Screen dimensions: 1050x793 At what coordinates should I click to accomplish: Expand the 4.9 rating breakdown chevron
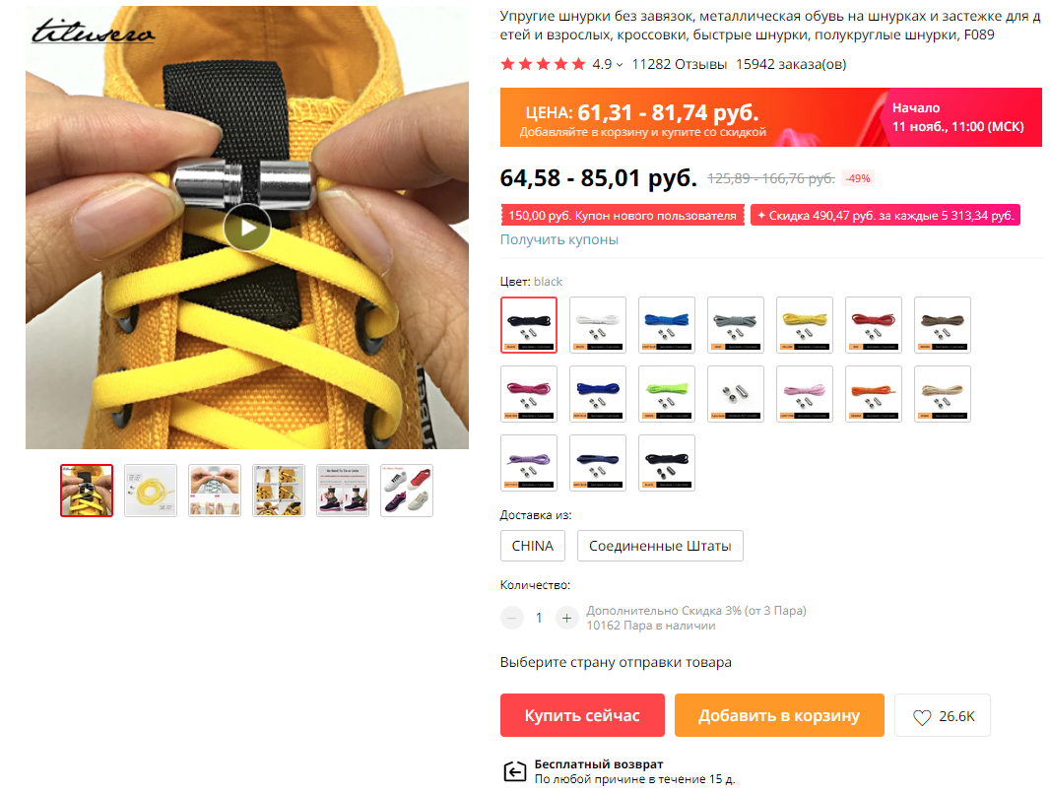[620, 65]
